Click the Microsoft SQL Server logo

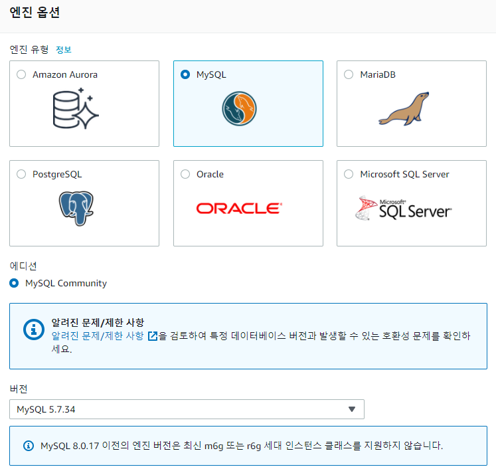(404, 208)
